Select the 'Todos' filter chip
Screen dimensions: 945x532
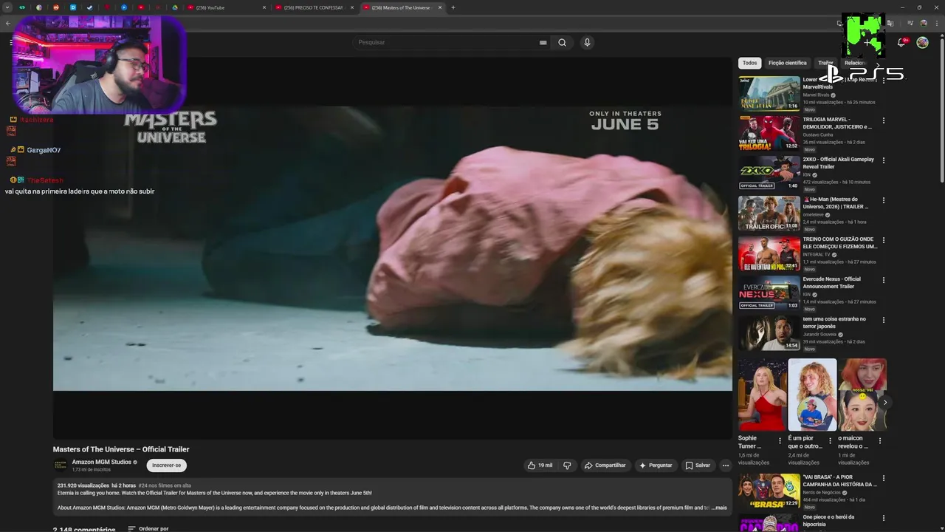[749, 63]
